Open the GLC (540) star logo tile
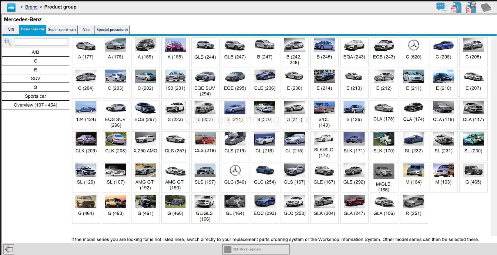497x255 pixels. click(235, 178)
